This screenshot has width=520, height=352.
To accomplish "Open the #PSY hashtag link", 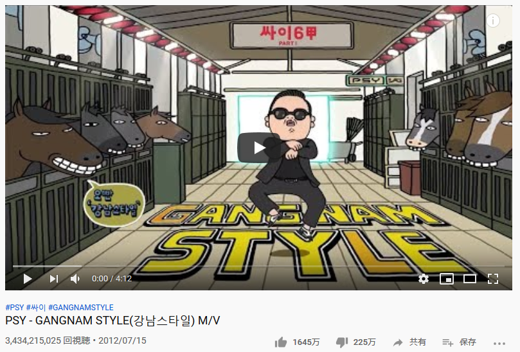I will coord(15,307).
